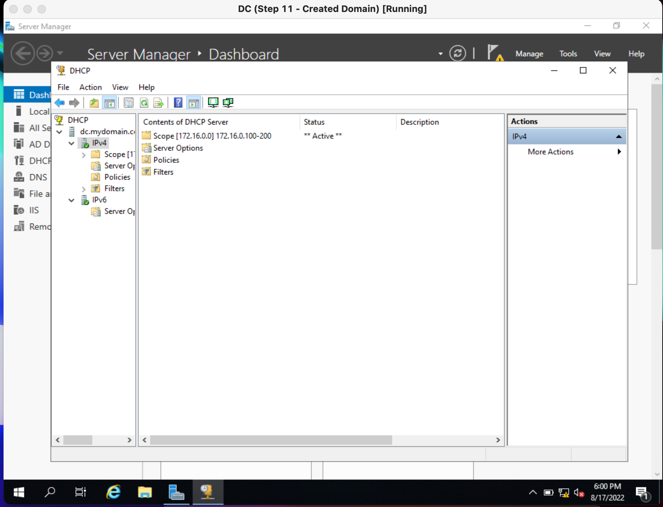Select IPv4 in the console tree

99,143
